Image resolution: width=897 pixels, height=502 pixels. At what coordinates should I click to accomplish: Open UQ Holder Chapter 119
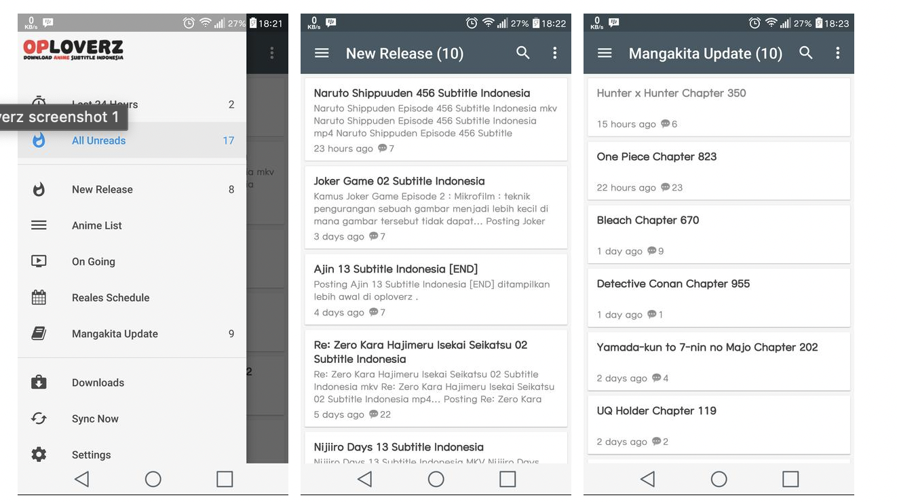[719, 425]
